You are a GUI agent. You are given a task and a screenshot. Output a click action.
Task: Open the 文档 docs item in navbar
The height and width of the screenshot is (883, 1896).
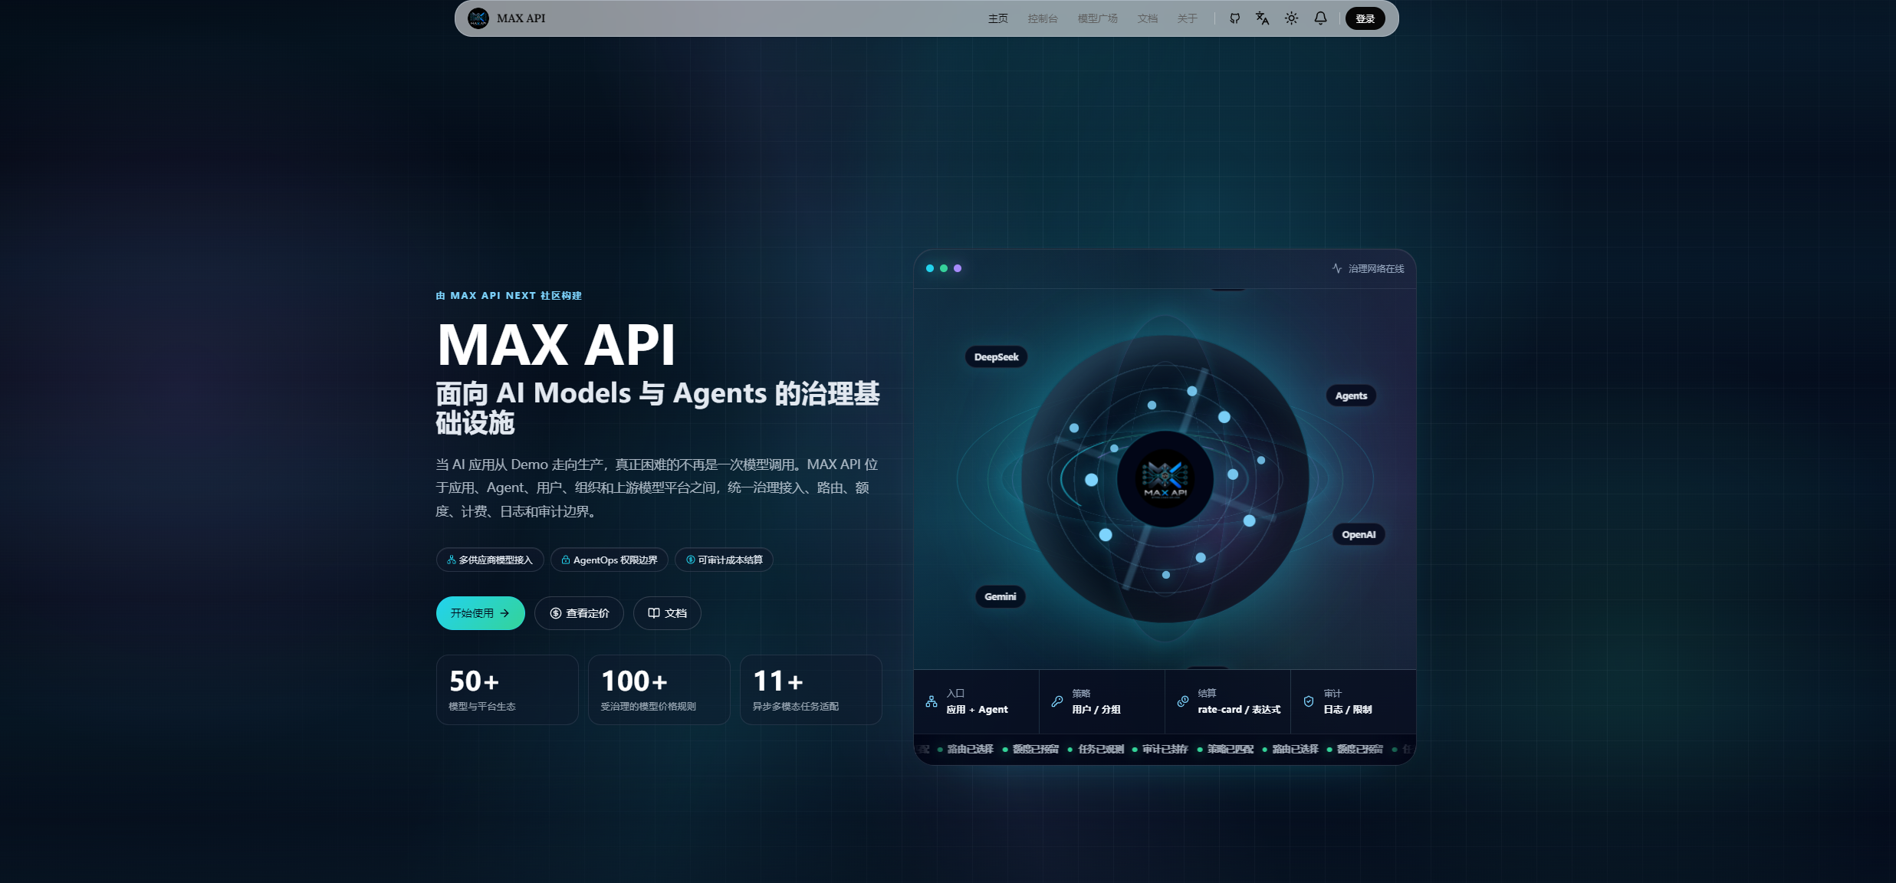click(1148, 18)
